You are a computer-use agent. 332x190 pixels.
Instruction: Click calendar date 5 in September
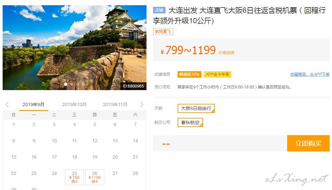(x=95, y=124)
